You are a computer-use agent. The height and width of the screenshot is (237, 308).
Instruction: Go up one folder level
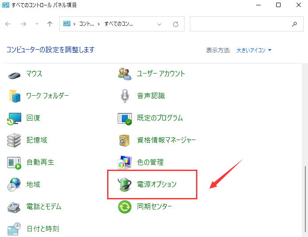[x=50, y=24]
